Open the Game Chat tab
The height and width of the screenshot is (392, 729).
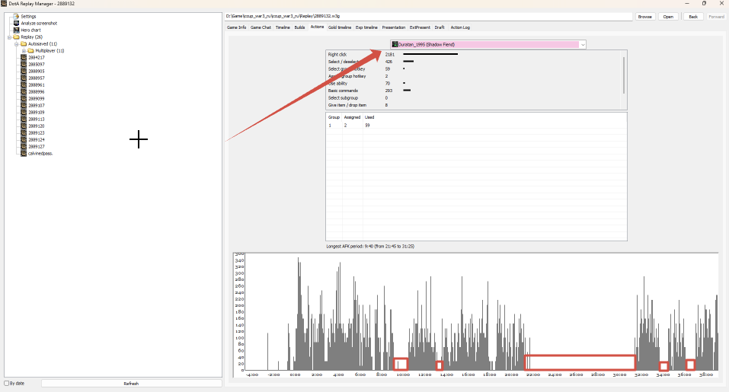pyautogui.click(x=261, y=27)
